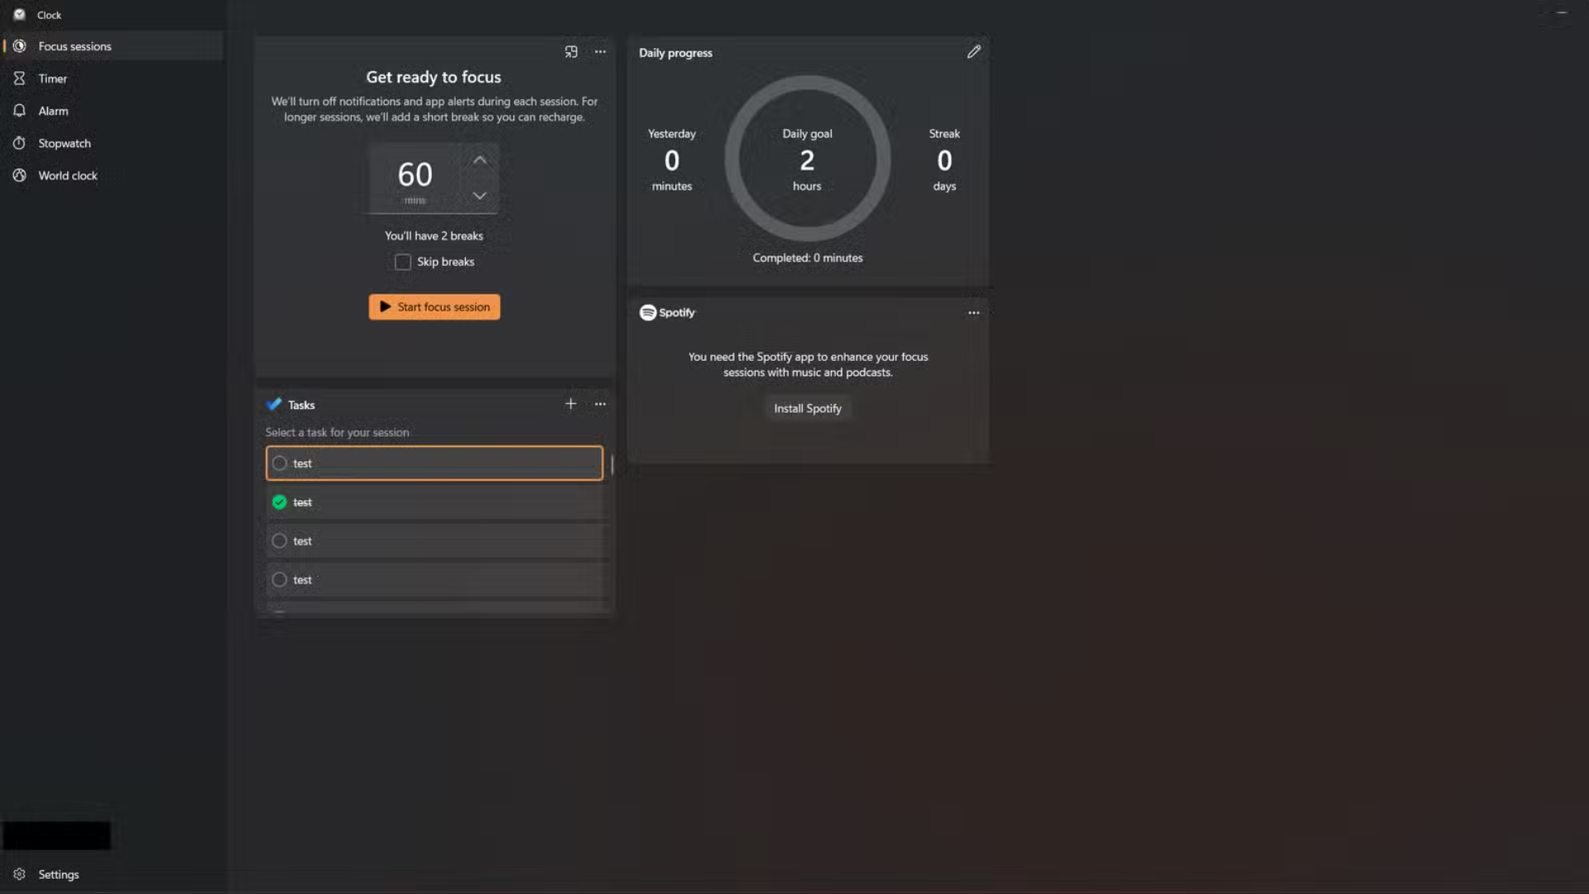Switch to Focus sessions in the sidebar
1589x894 pixels.
point(75,46)
